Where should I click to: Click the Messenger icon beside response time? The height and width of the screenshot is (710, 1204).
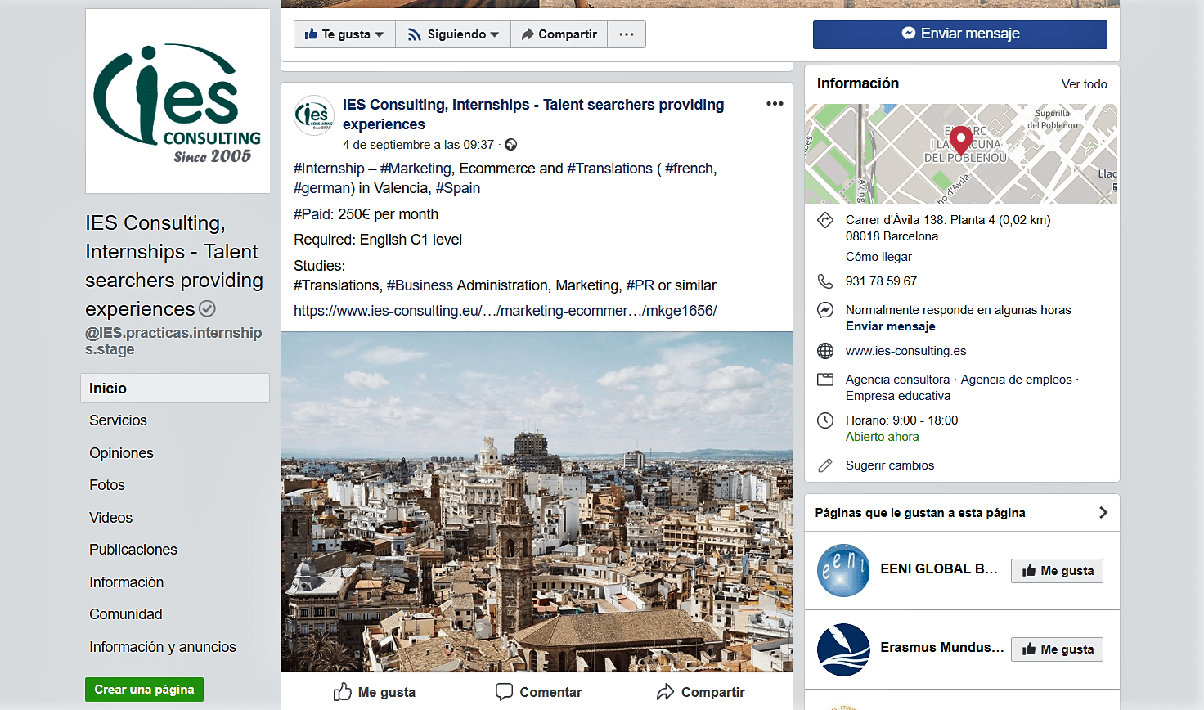(x=825, y=310)
